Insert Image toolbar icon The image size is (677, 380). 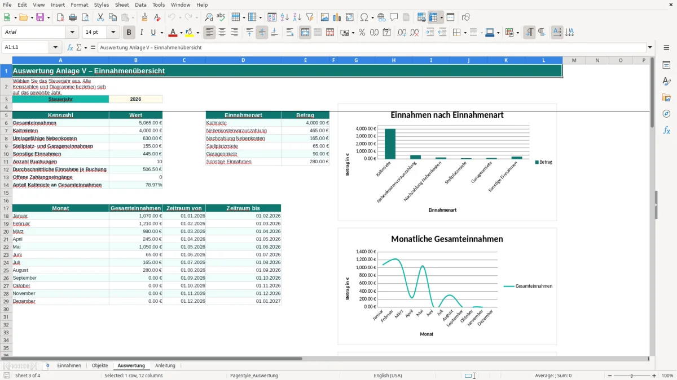click(325, 17)
